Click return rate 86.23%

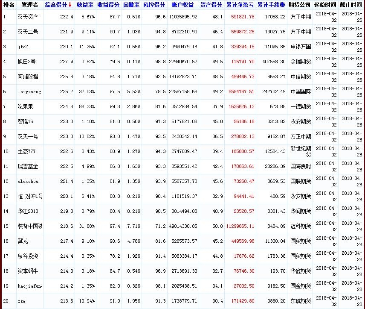click(87, 106)
